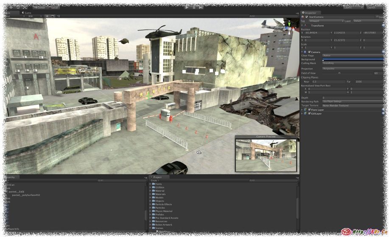Screen dimensions: 389x237
Task: Click the Play button in toolbar
Action: tap(188, 7)
